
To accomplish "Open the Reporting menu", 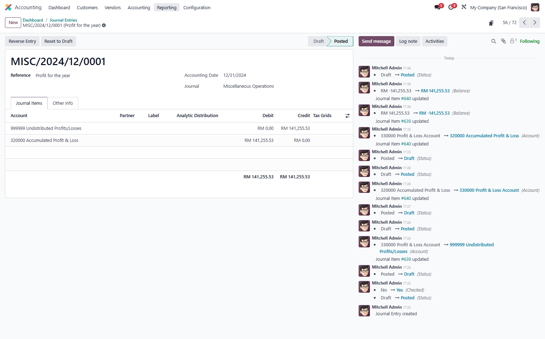I will point(167,7).
